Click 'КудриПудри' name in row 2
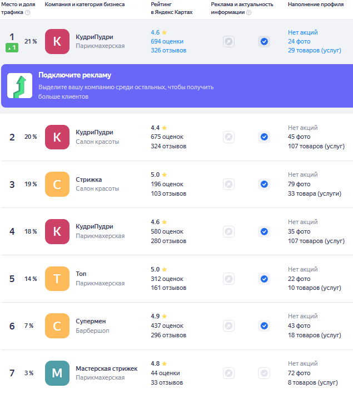Screen dimensions: 353x393 click(x=95, y=132)
